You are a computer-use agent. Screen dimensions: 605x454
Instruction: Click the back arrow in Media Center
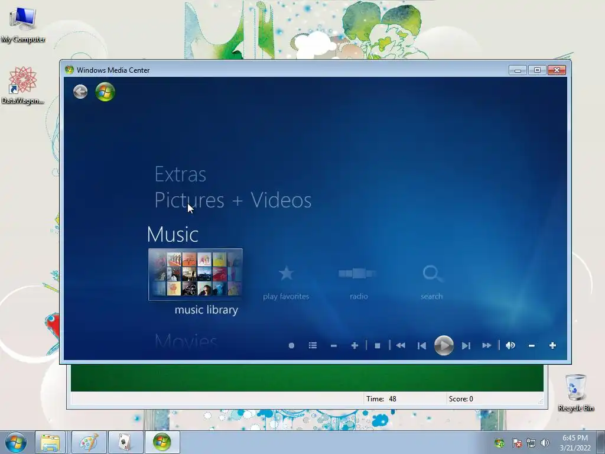[80, 92]
